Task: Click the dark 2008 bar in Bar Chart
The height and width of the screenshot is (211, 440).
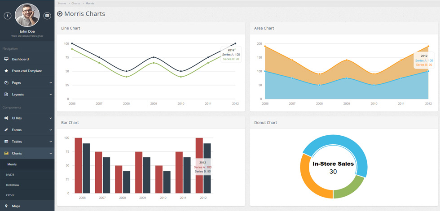Action: (x=127, y=182)
